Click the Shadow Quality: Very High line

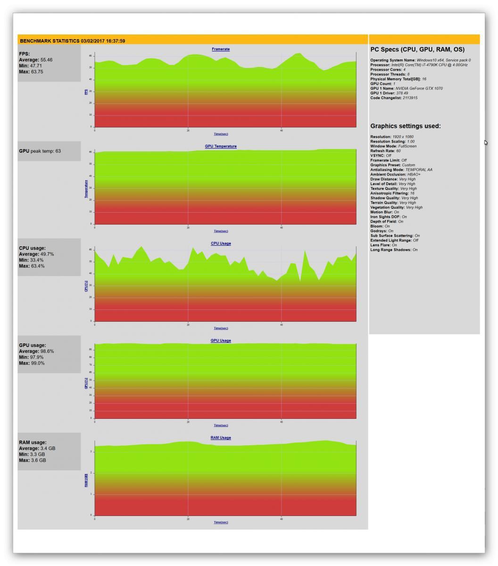394,198
